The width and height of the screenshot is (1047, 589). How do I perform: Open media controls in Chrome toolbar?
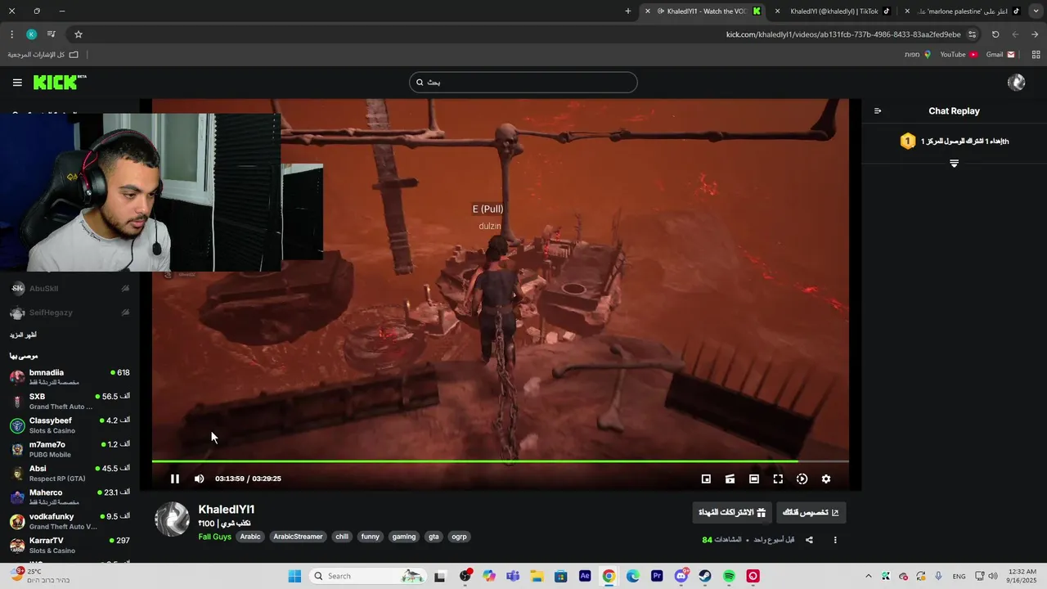[52, 34]
